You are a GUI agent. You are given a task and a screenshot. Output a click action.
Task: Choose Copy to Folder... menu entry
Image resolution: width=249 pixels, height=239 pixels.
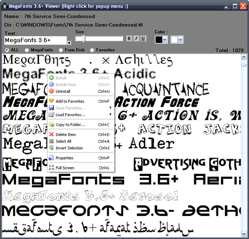[81, 125]
